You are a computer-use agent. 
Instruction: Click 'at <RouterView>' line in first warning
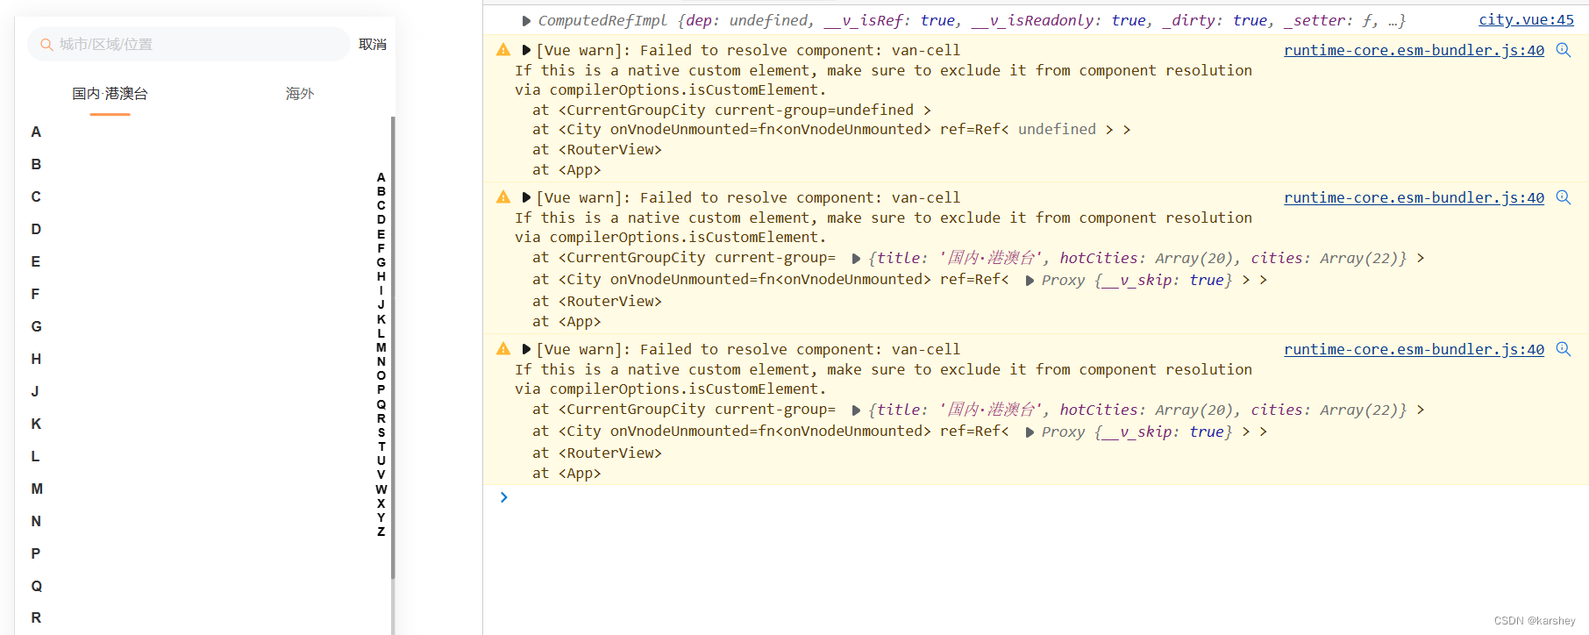[597, 150]
